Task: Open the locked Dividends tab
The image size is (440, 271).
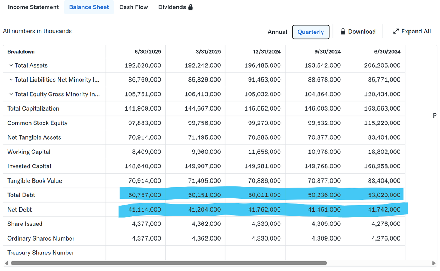Action: point(176,7)
